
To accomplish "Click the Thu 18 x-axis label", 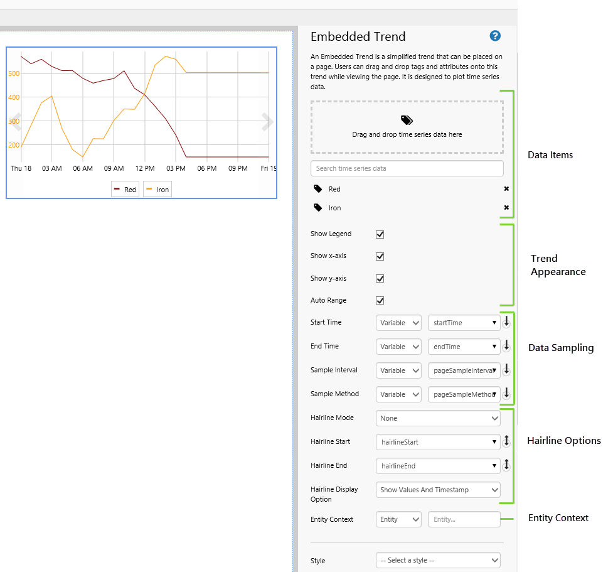I will pyautogui.click(x=21, y=168).
